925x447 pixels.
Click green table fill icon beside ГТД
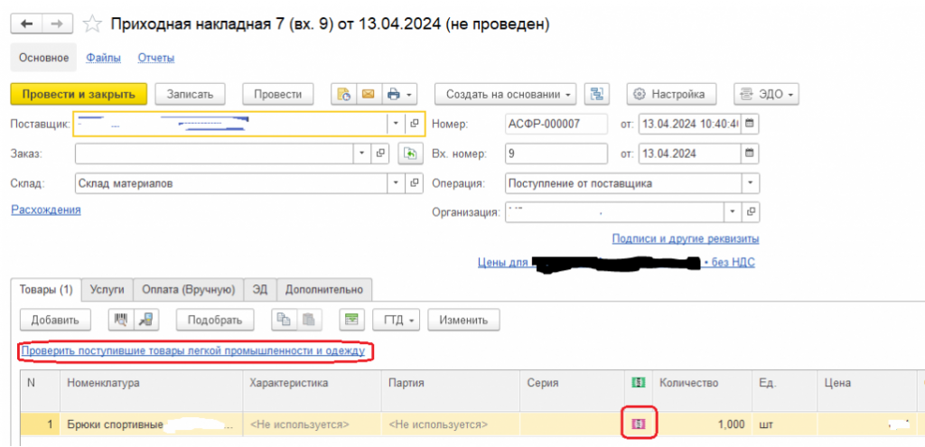tap(351, 321)
